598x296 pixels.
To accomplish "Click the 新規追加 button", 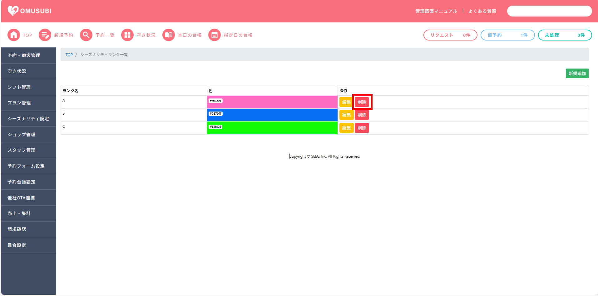I will tap(577, 74).
